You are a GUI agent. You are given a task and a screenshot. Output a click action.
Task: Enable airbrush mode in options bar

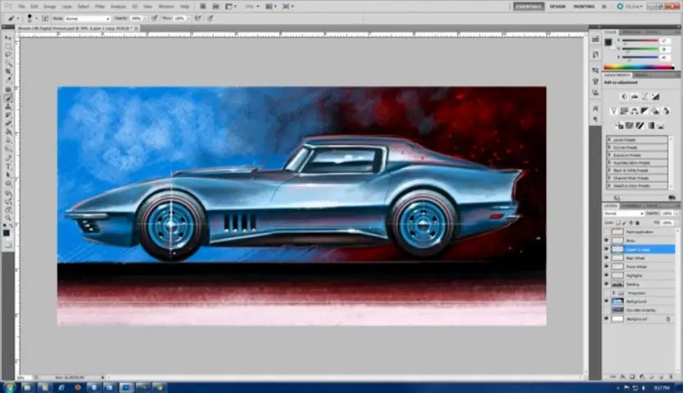197,18
